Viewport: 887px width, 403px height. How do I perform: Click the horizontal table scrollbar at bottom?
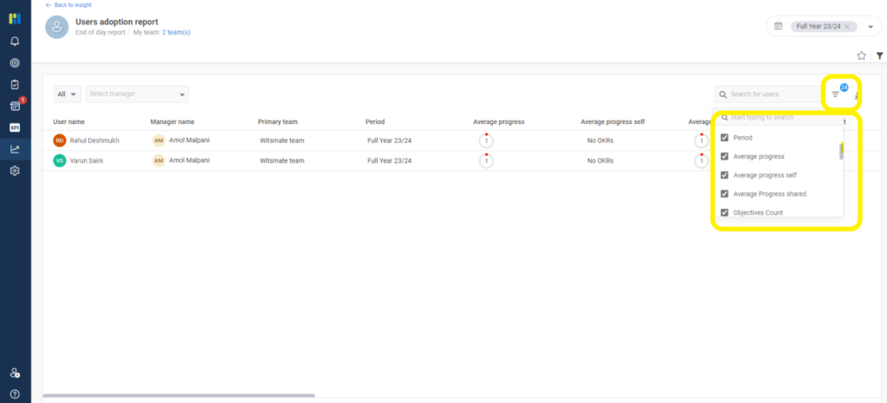178,396
